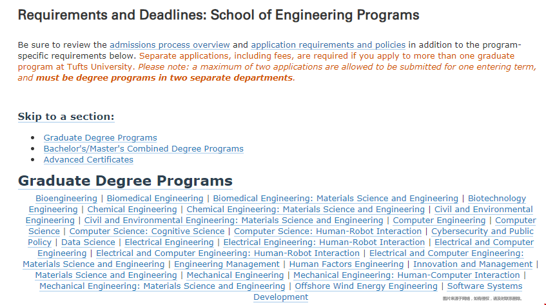The image size is (546, 305).
Task: Open Human Factors Engineering link
Action: 346,264
